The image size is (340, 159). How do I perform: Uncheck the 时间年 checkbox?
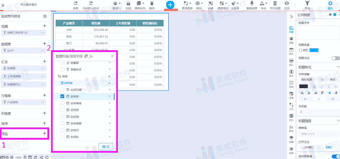coord(62,96)
